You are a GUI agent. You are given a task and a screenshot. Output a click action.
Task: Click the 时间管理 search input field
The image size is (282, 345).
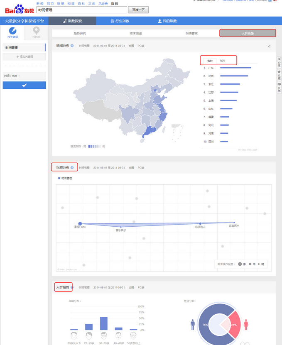pyautogui.click(x=81, y=10)
